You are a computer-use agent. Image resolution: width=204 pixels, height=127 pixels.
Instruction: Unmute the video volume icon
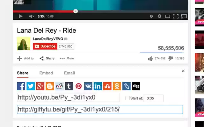(32, 16)
